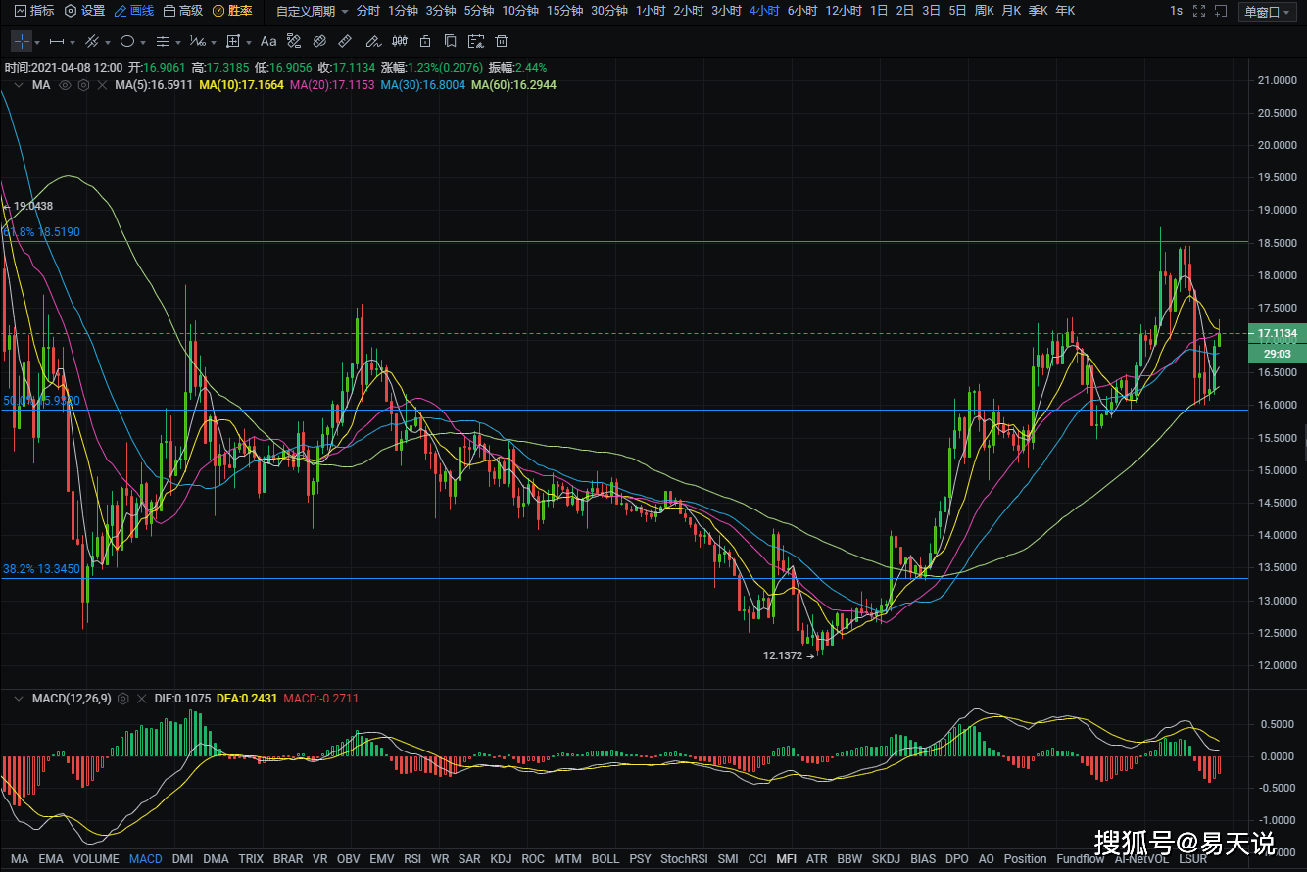The width and height of the screenshot is (1307, 872).
Task: Collapse the MA indicator legend chevron
Action: click(19, 85)
